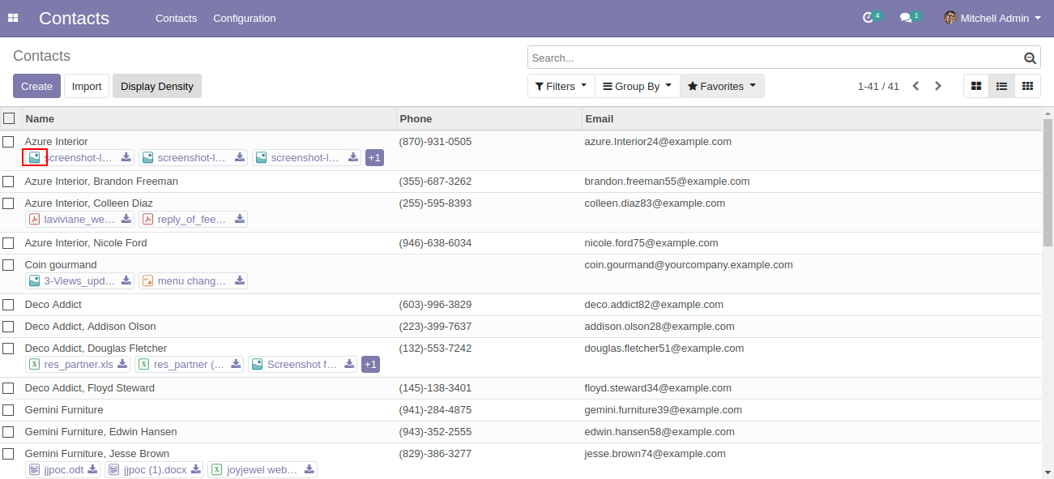
Task: Check the Coin gourmand row checkbox
Action: point(9,265)
